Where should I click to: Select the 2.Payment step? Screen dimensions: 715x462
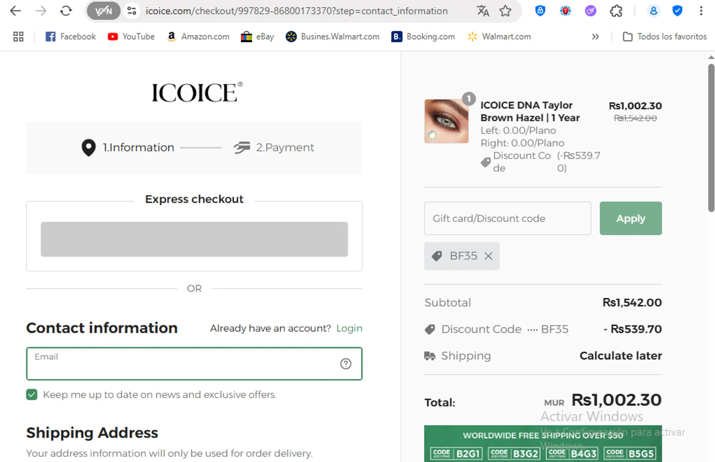point(274,148)
